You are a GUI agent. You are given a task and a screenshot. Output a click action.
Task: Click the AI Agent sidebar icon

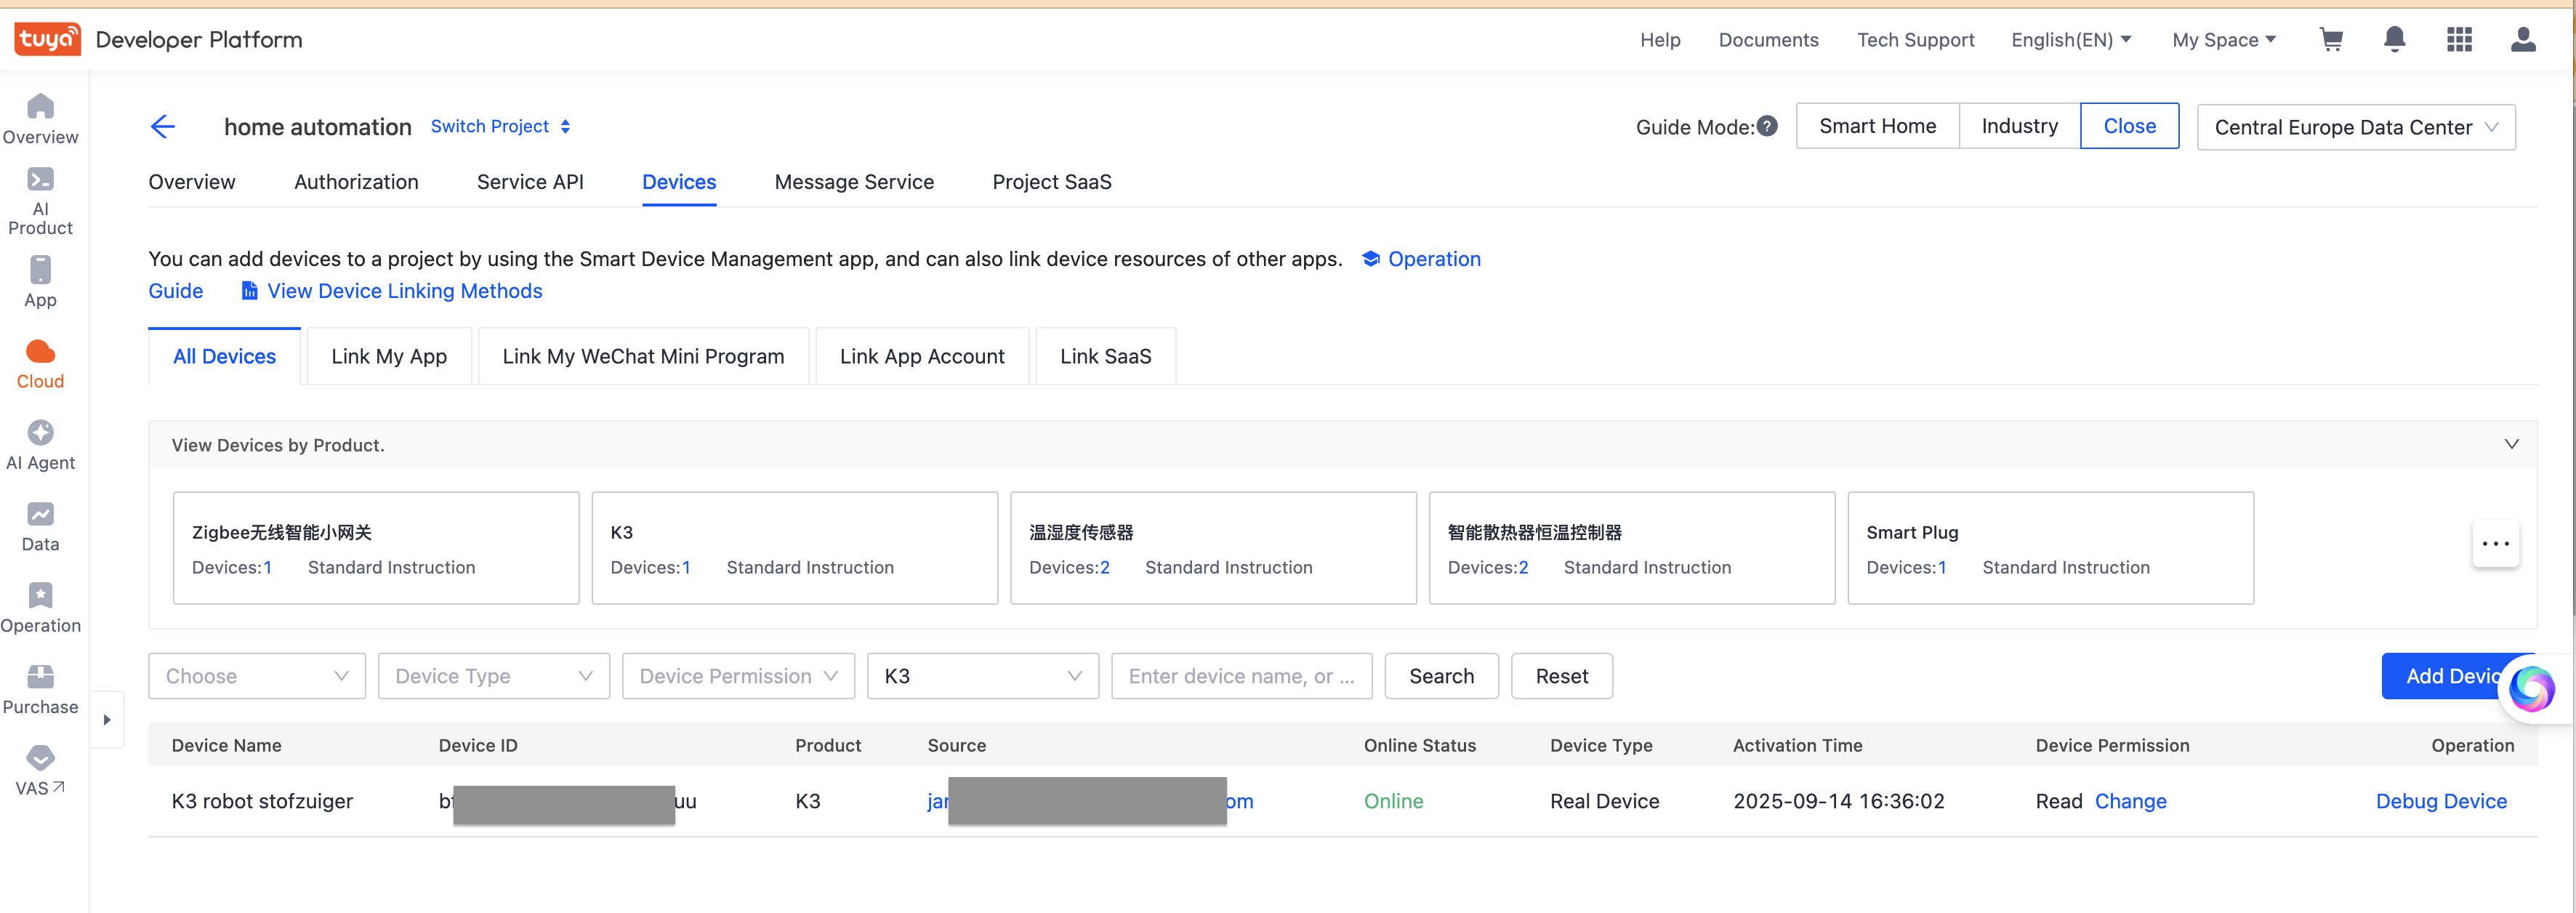click(x=40, y=445)
